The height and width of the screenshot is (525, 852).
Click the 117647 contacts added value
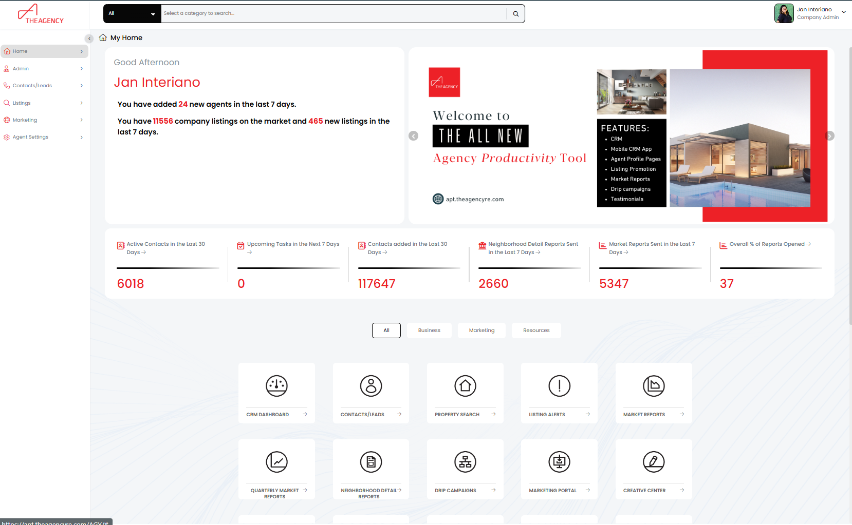tap(377, 284)
